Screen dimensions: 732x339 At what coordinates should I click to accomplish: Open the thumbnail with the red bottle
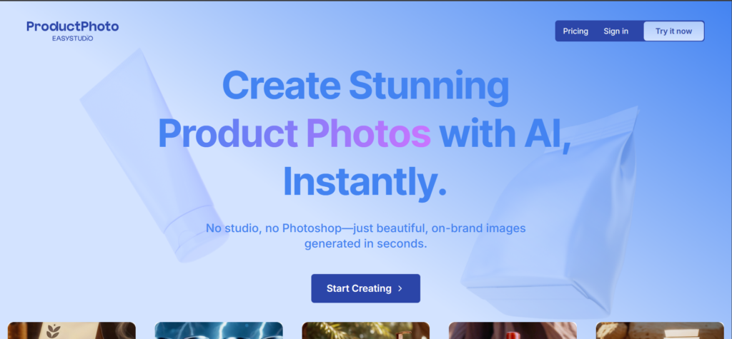(x=513, y=330)
